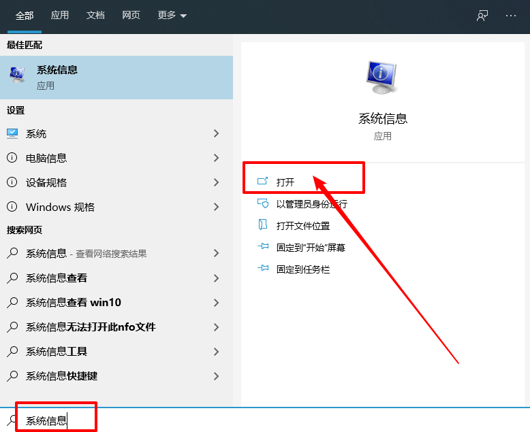This screenshot has width=530, height=432.
Task: Click 打开 to launch System Information
Action: click(285, 182)
